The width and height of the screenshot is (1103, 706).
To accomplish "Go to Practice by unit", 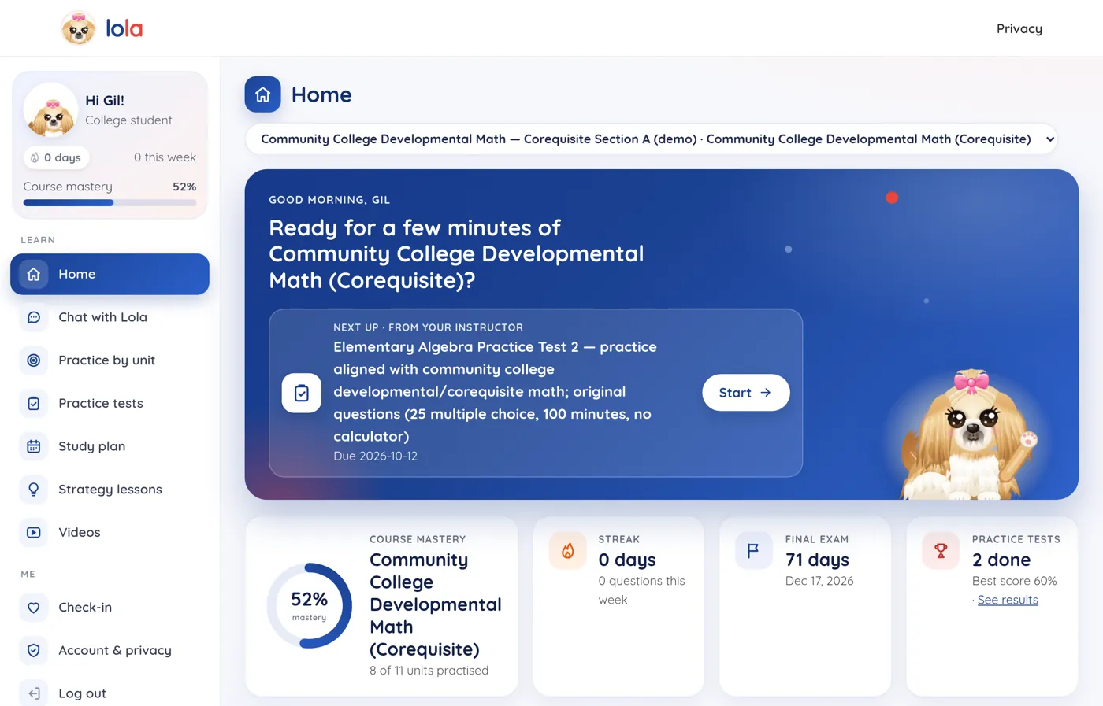I will [x=110, y=360].
